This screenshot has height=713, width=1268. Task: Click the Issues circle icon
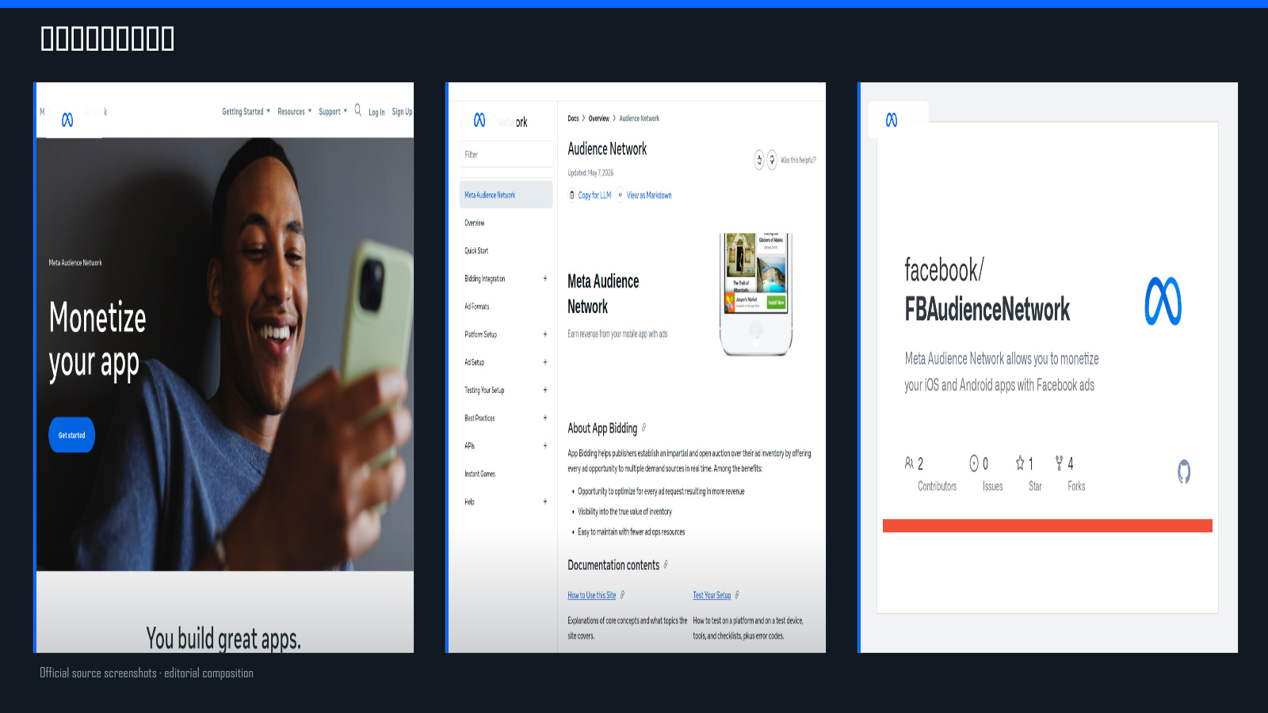[974, 463]
